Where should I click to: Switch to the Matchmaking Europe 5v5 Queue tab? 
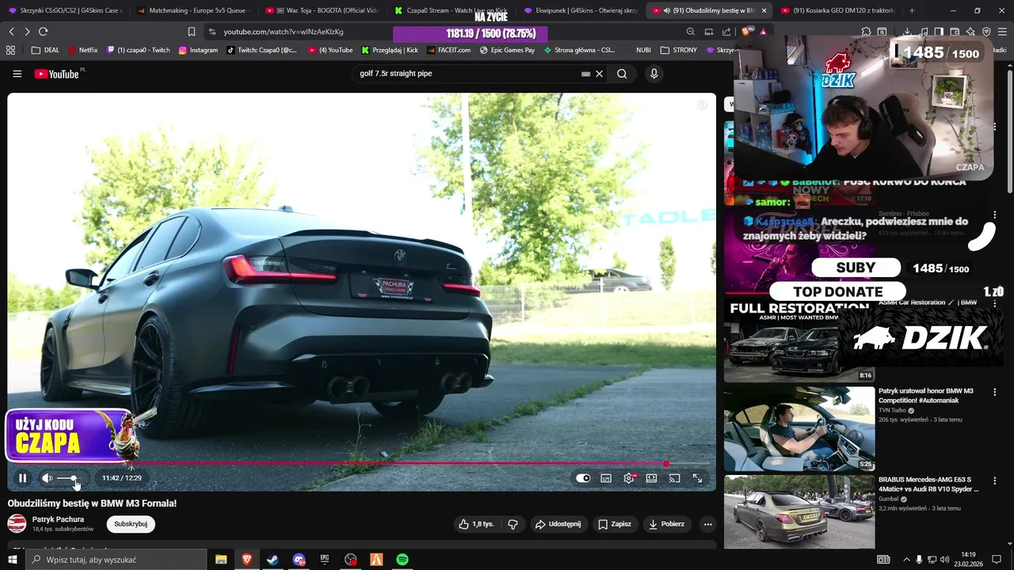(x=193, y=10)
